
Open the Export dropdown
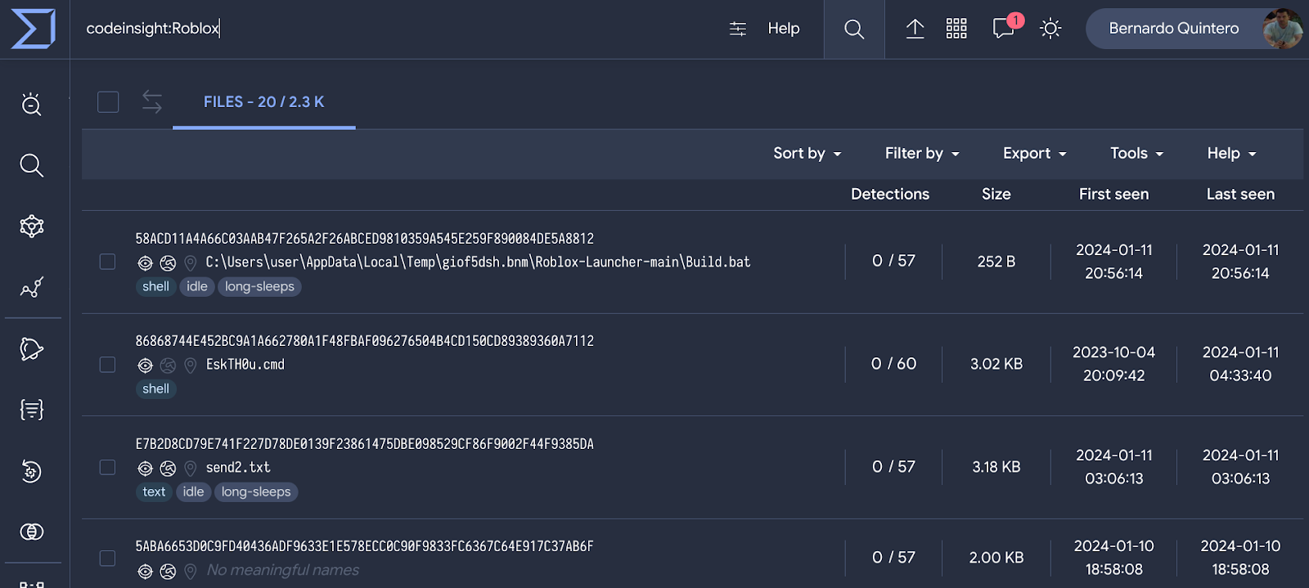tap(1035, 154)
